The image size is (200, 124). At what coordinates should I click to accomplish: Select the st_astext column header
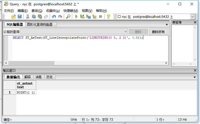(x=26, y=85)
